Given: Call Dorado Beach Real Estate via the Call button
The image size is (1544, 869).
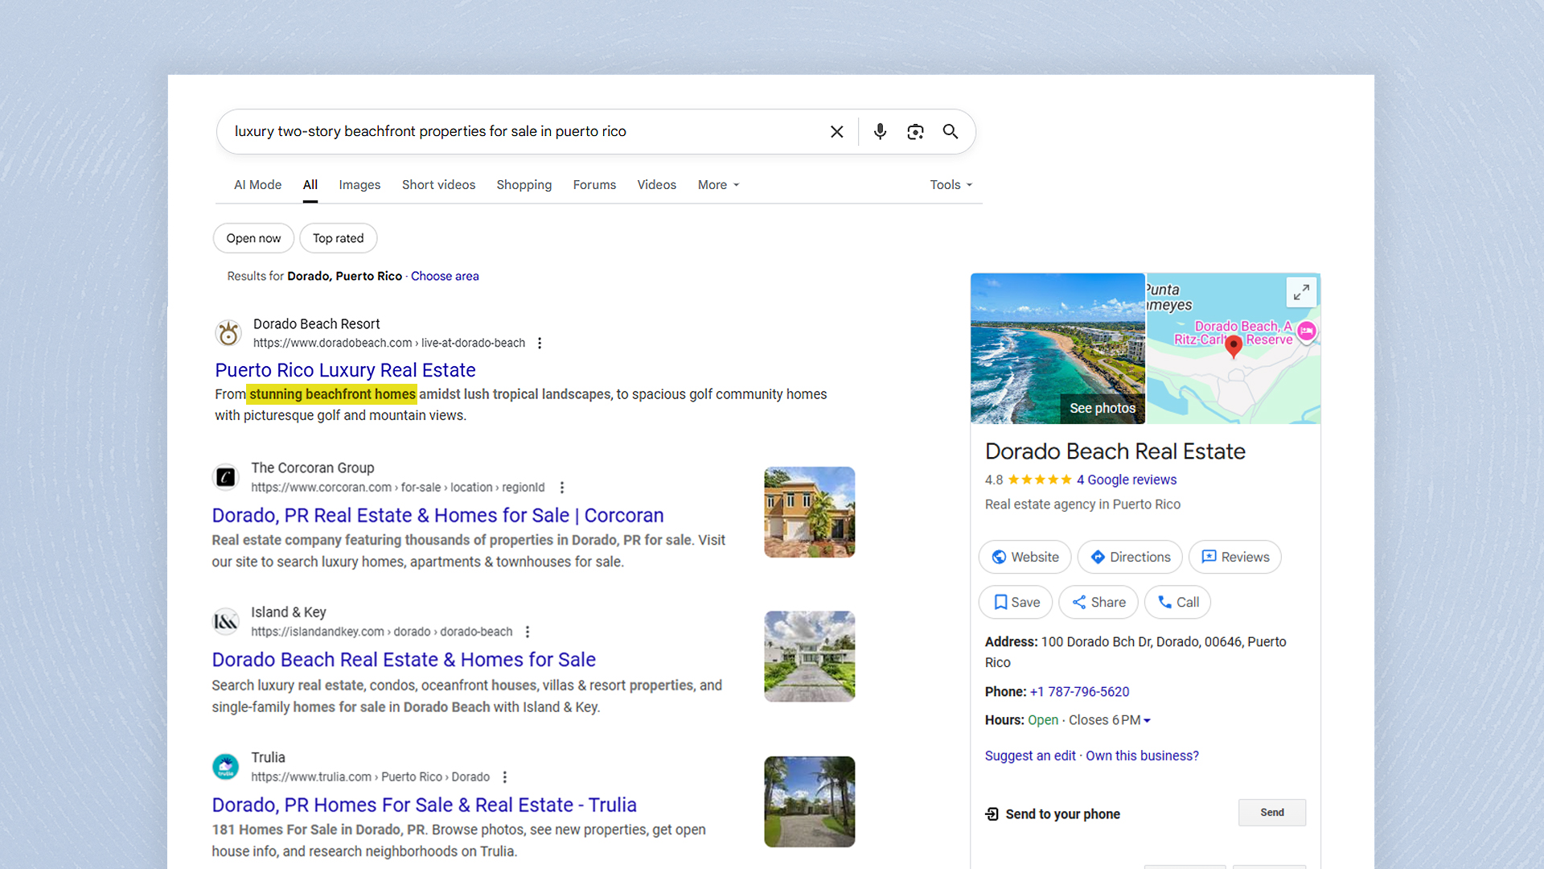Looking at the screenshot, I should coord(1176,602).
